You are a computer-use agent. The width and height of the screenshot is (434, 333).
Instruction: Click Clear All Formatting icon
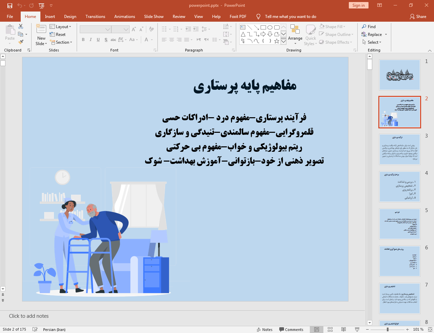click(151, 29)
